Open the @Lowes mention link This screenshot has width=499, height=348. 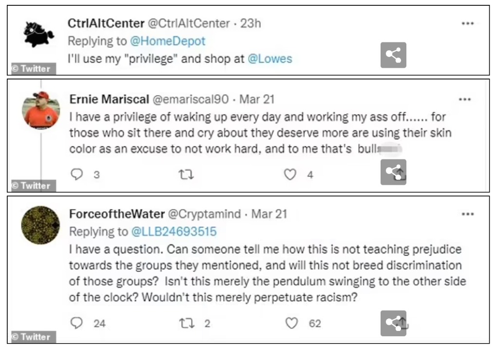270,58
